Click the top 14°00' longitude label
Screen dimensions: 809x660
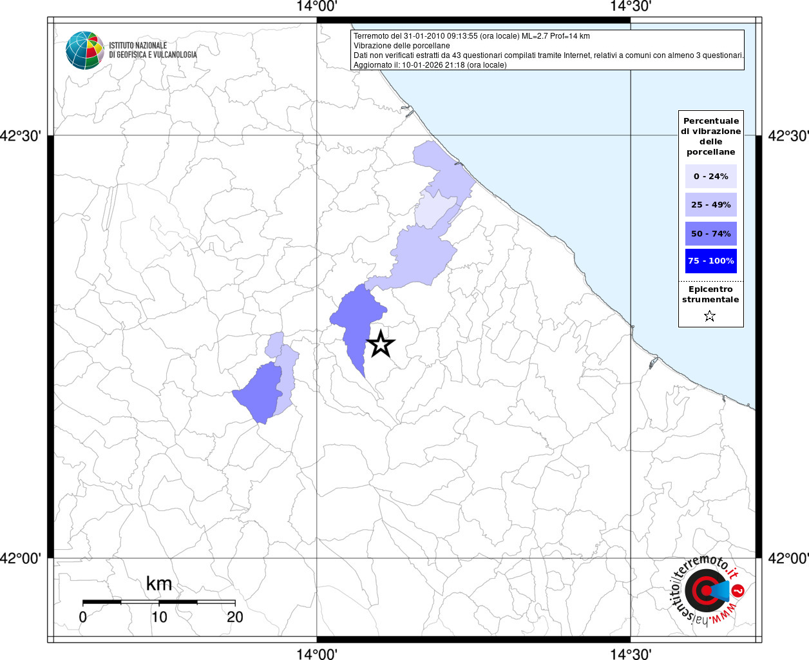[317, 7]
